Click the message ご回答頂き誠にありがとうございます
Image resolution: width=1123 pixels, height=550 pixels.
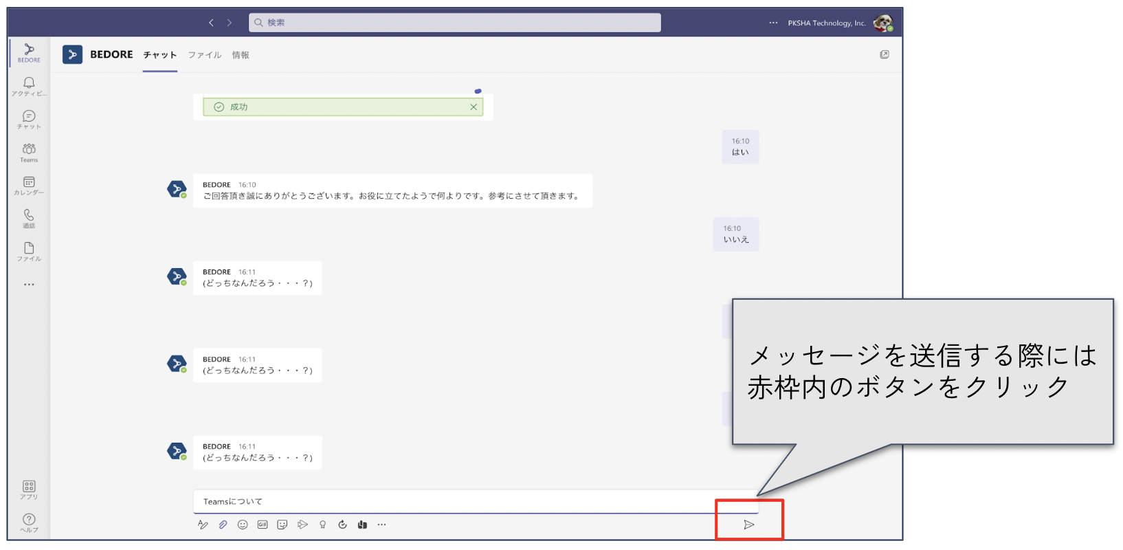(x=392, y=190)
